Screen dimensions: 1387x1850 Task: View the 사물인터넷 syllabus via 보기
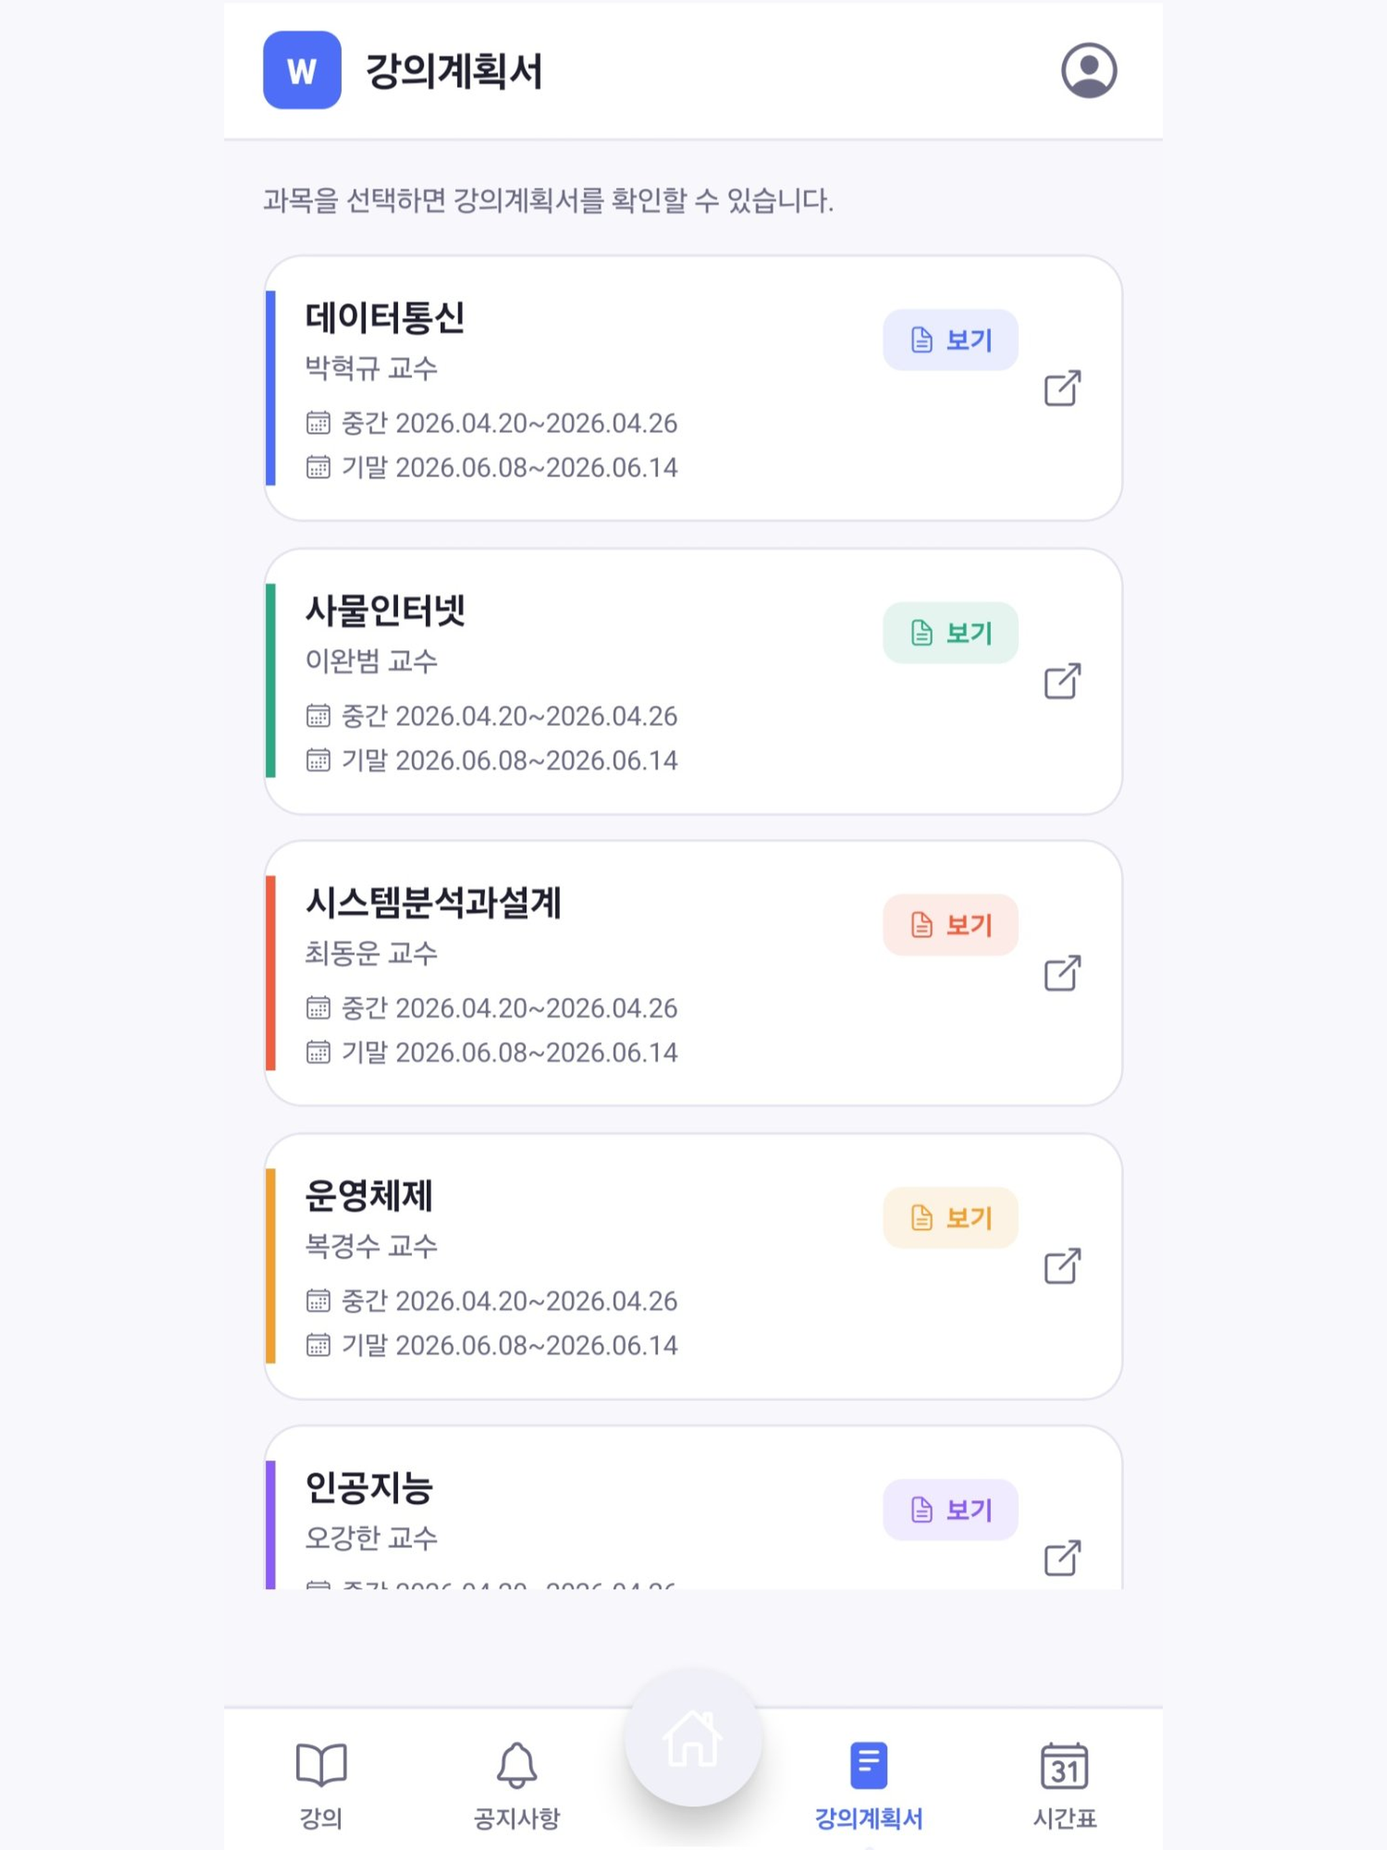point(950,632)
